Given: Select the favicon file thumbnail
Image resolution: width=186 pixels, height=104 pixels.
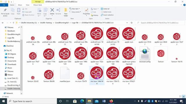Looking at the screenshot, I should 161,53.
